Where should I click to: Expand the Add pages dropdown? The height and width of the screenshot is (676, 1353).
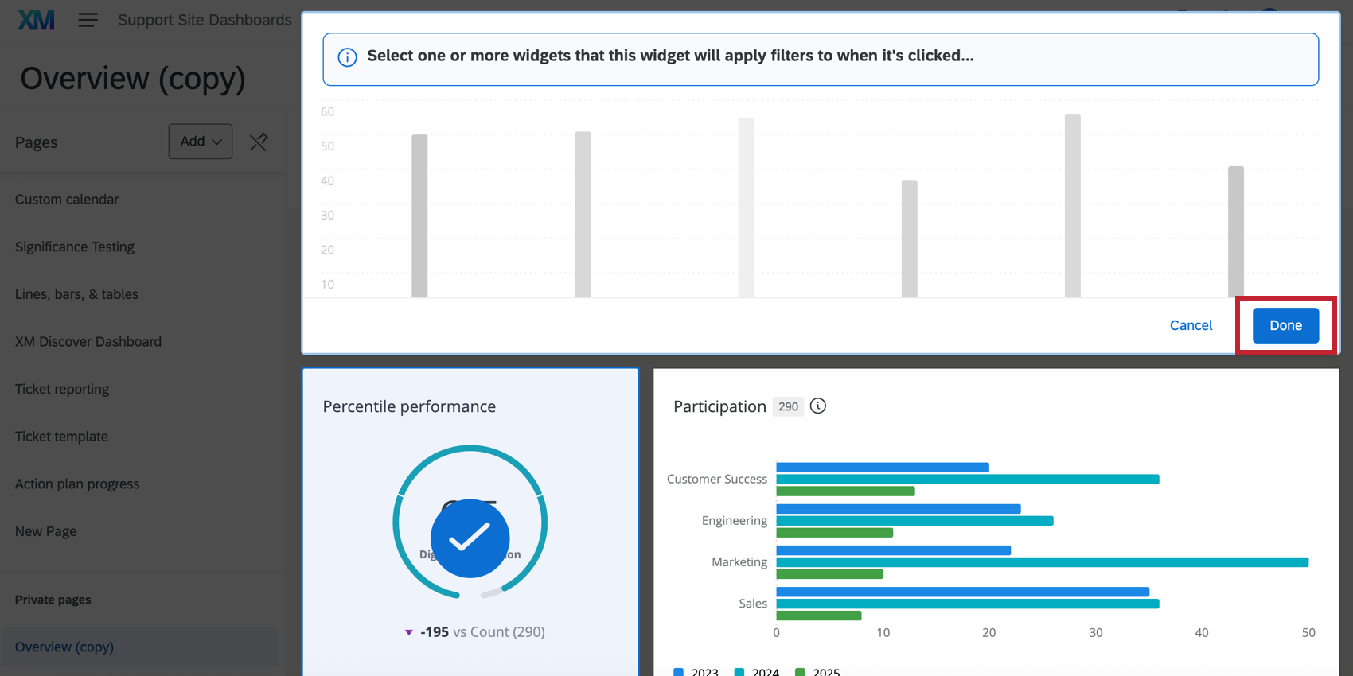[201, 142]
